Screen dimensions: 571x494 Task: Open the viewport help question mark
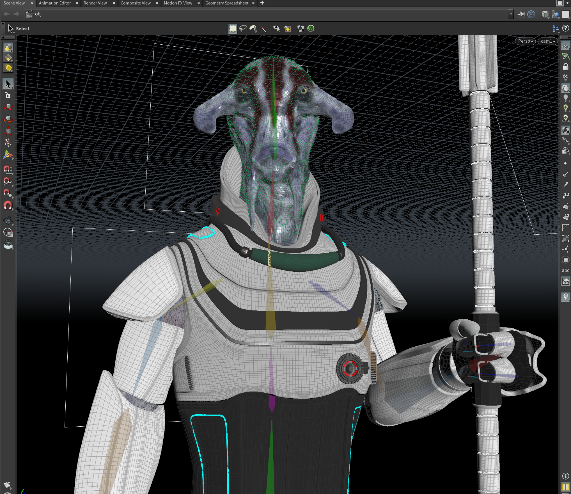point(566,28)
